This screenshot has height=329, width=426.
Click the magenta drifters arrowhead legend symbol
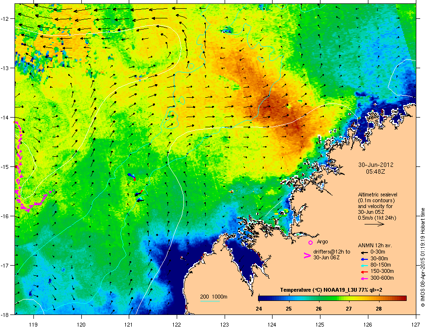pyautogui.click(x=307, y=255)
